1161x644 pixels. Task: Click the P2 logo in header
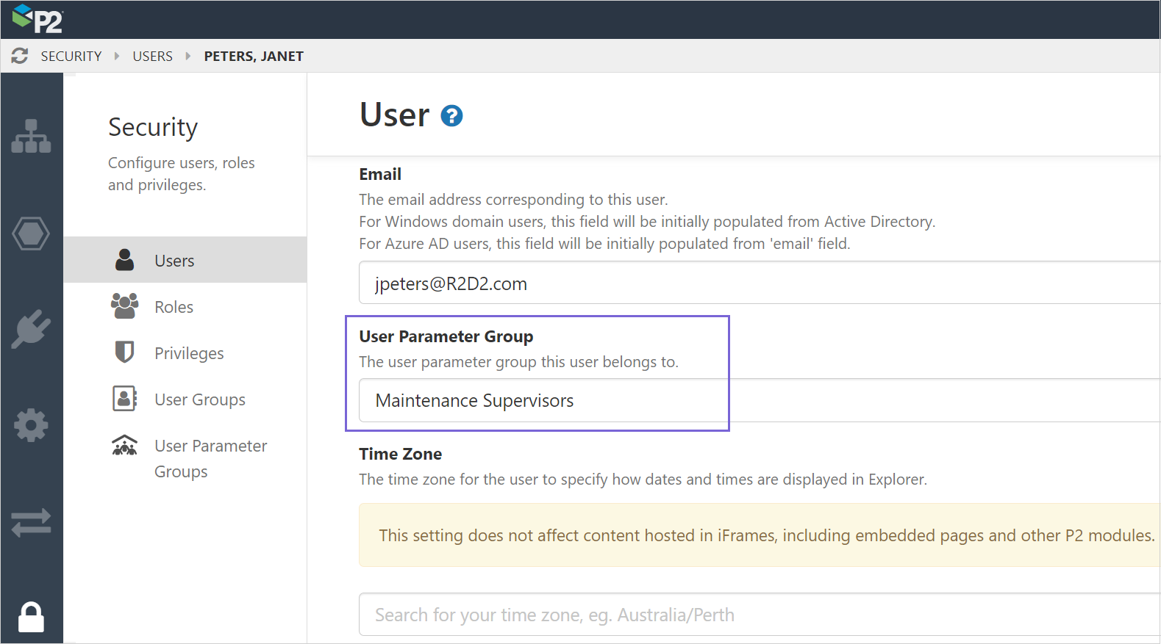[x=38, y=19]
